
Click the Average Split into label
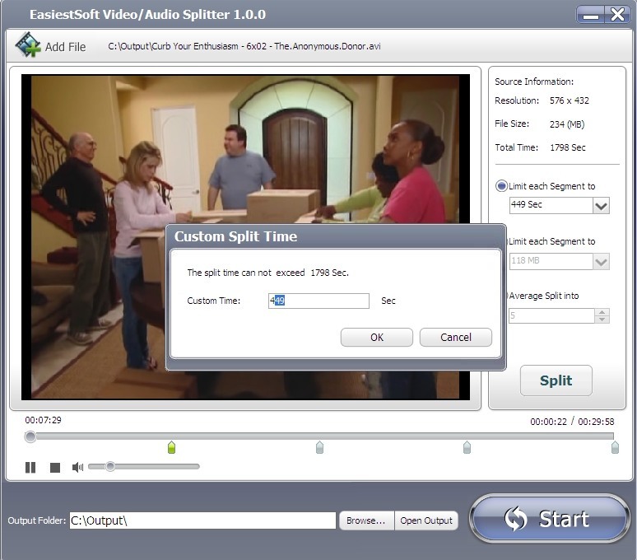click(544, 296)
